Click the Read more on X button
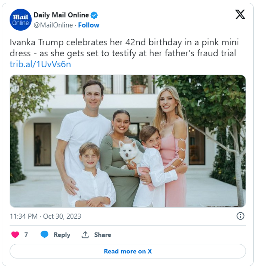The image size is (257, 269). point(128,251)
